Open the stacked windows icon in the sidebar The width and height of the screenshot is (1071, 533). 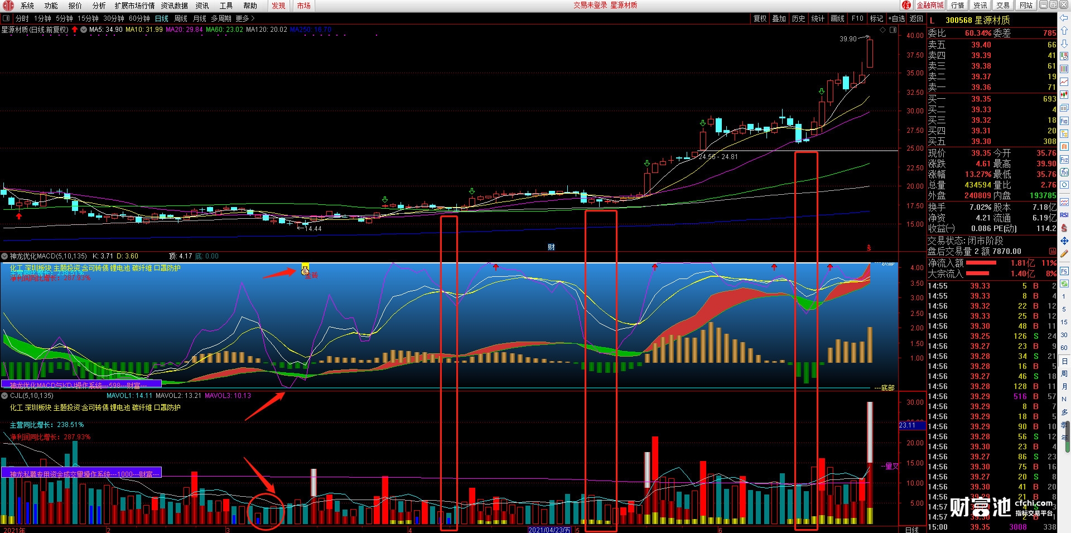click(x=1064, y=108)
